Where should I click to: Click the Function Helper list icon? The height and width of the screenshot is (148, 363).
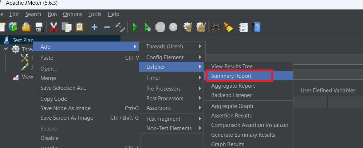[243, 27]
